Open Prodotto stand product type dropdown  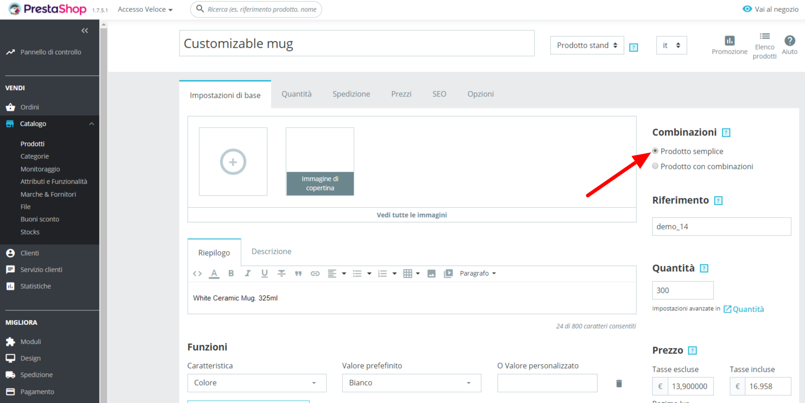tap(587, 45)
